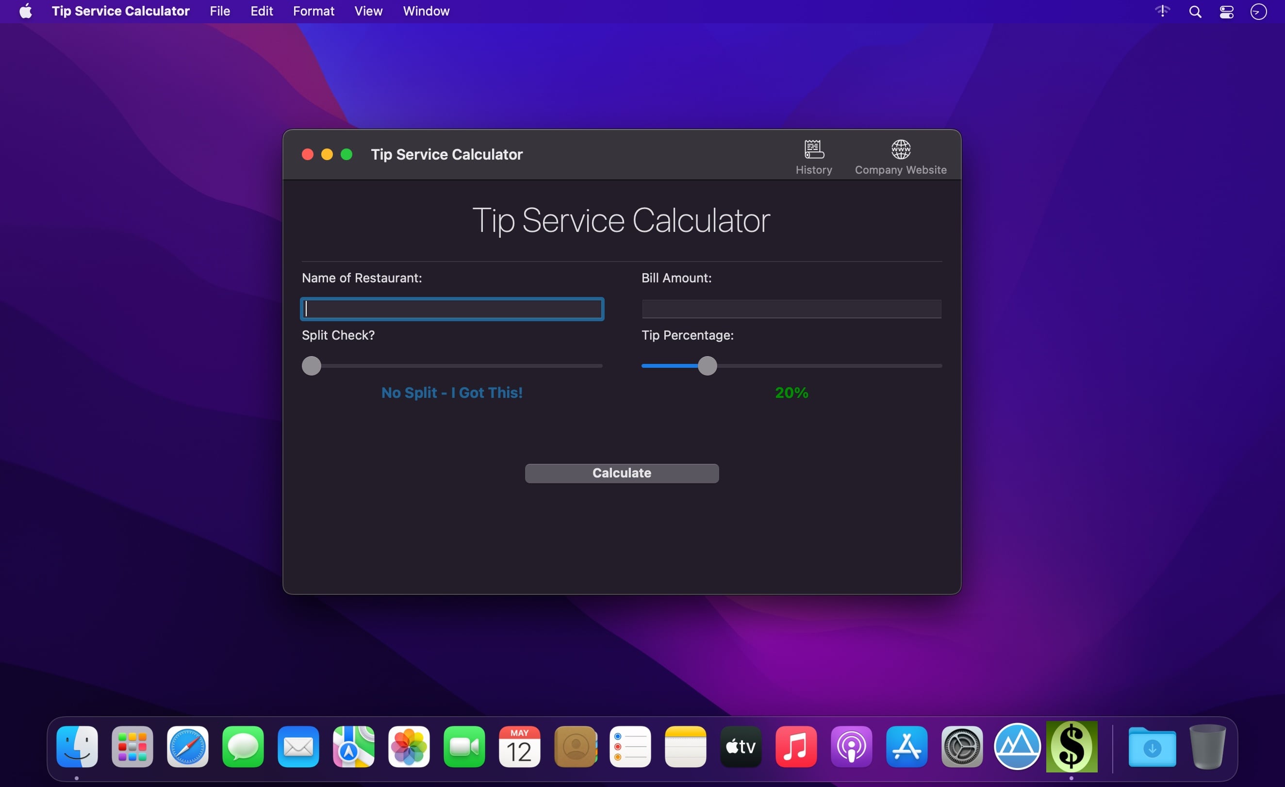Launch App Store from the dock
This screenshot has height=787, width=1285.
[x=906, y=746]
